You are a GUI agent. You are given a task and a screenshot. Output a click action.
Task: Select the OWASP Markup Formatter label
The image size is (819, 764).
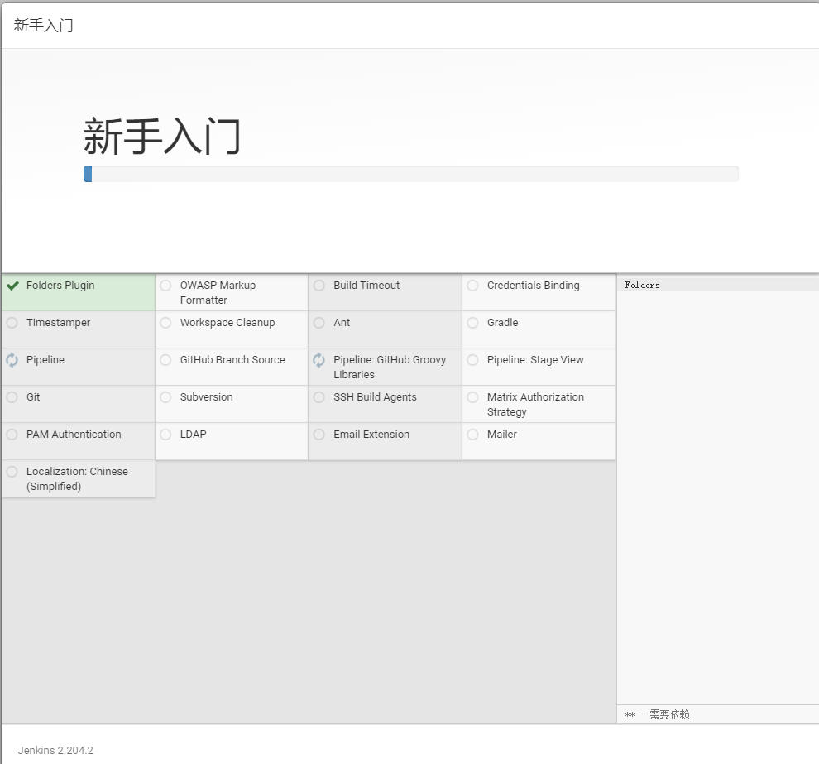218,293
